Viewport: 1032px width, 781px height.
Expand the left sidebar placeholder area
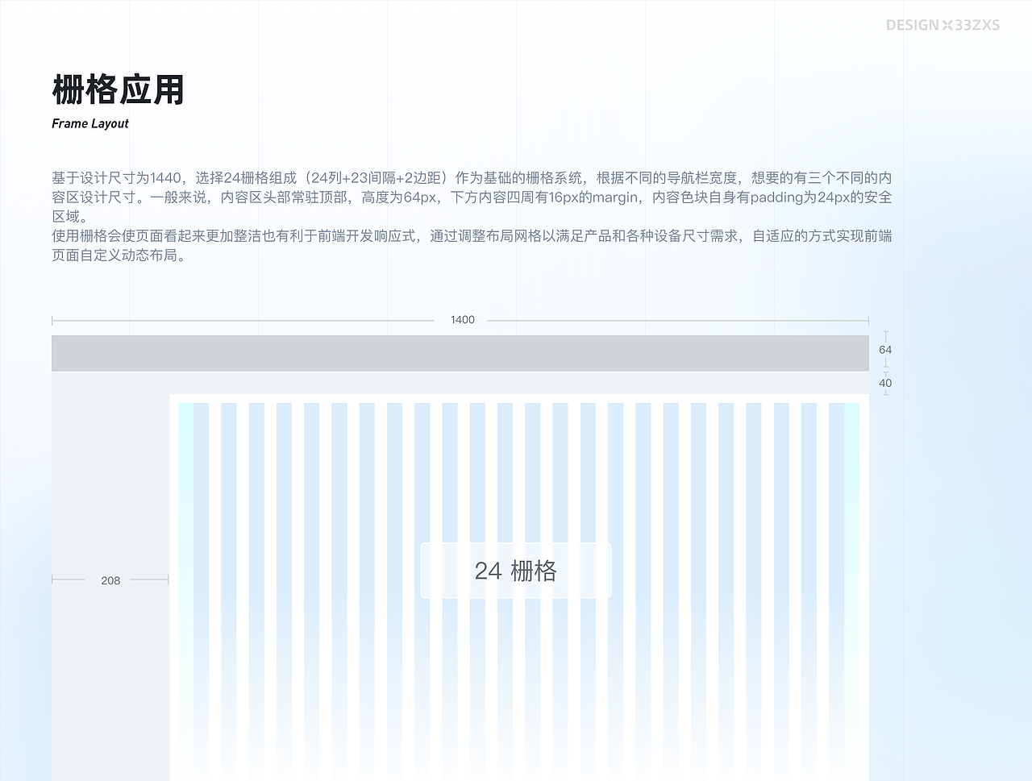[110, 484]
